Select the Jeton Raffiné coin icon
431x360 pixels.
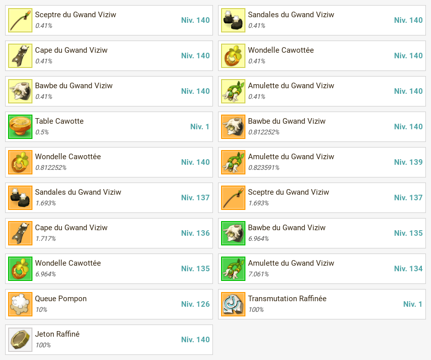(20, 340)
